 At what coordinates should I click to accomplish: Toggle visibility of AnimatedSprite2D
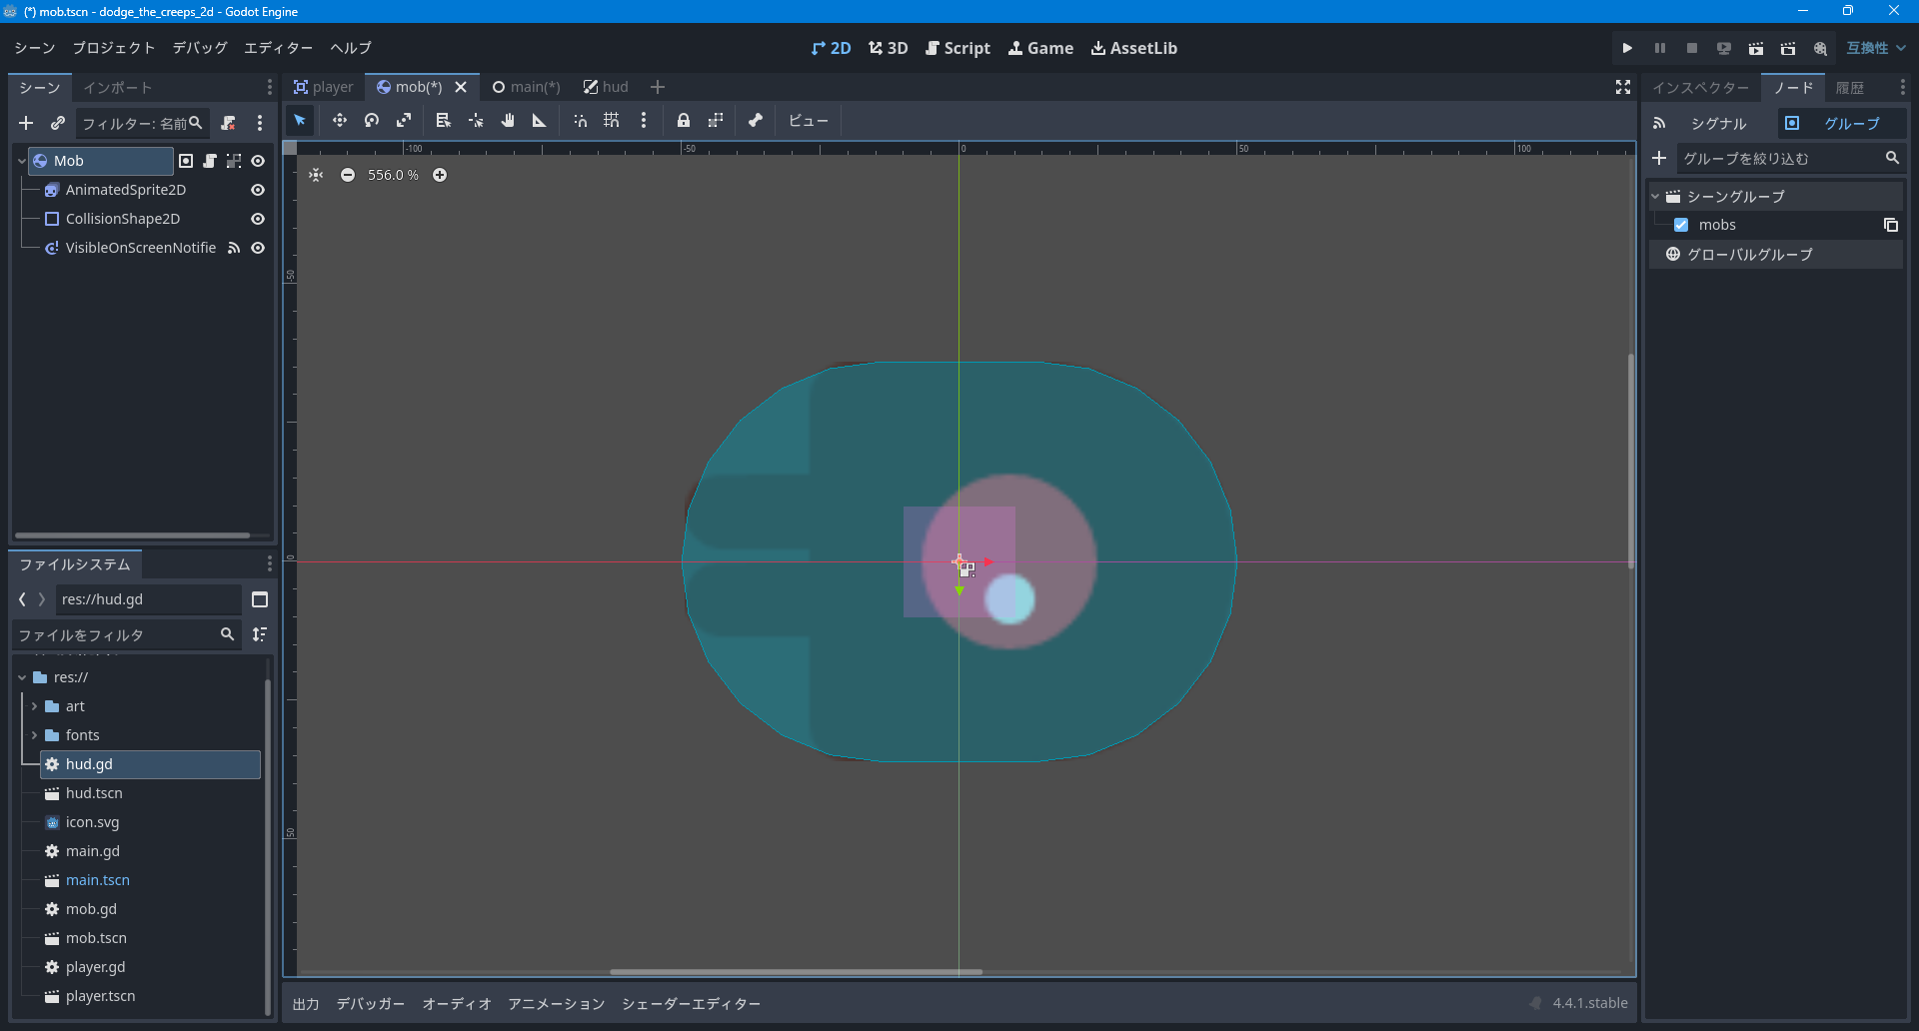[x=258, y=190]
